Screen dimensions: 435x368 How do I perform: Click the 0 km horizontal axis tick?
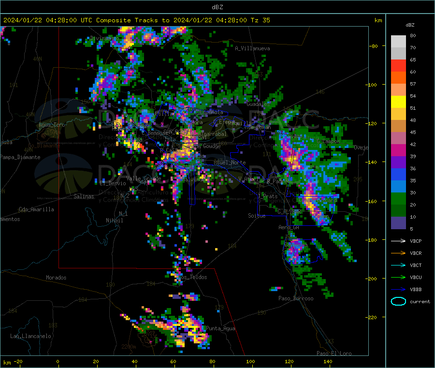58,362
